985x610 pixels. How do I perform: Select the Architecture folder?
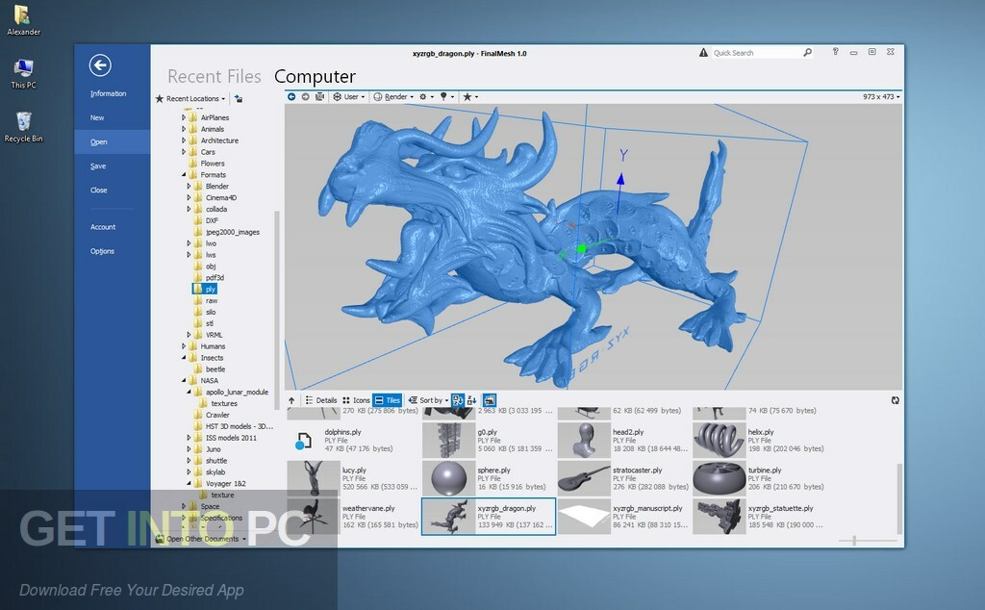point(214,140)
